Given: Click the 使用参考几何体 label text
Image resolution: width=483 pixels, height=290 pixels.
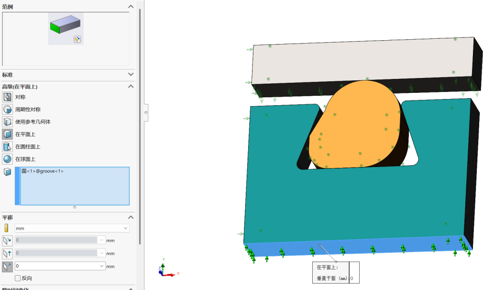Looking at the screenshot, I should tap(33, 122).
